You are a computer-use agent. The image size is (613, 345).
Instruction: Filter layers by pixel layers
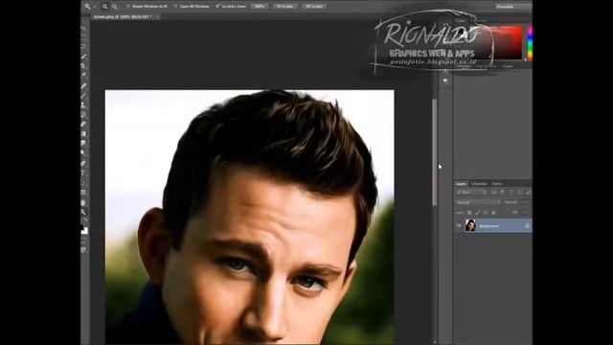(x=494, y=192)
